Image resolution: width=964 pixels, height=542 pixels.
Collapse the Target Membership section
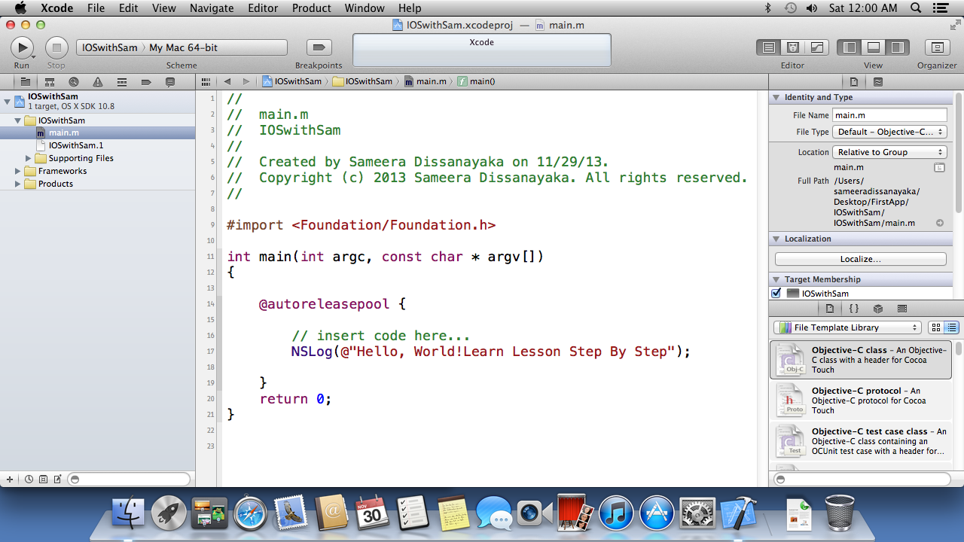click(x=776, y=279)
